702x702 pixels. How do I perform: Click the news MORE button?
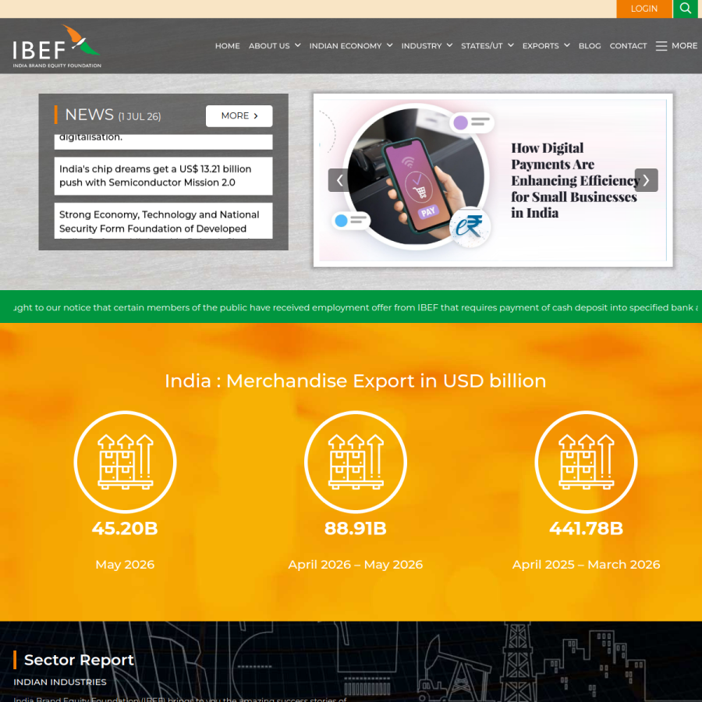click(x=239, y=116)
